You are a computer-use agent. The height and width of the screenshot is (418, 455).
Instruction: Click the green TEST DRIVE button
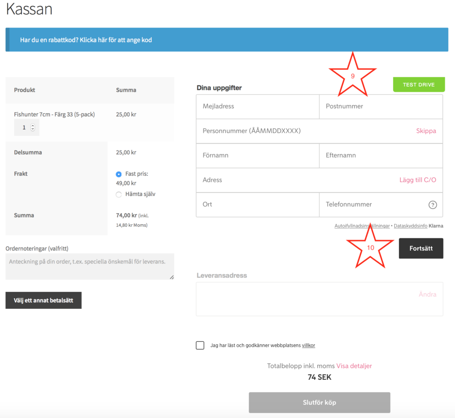pyautogui.click(x=419, y=85)
